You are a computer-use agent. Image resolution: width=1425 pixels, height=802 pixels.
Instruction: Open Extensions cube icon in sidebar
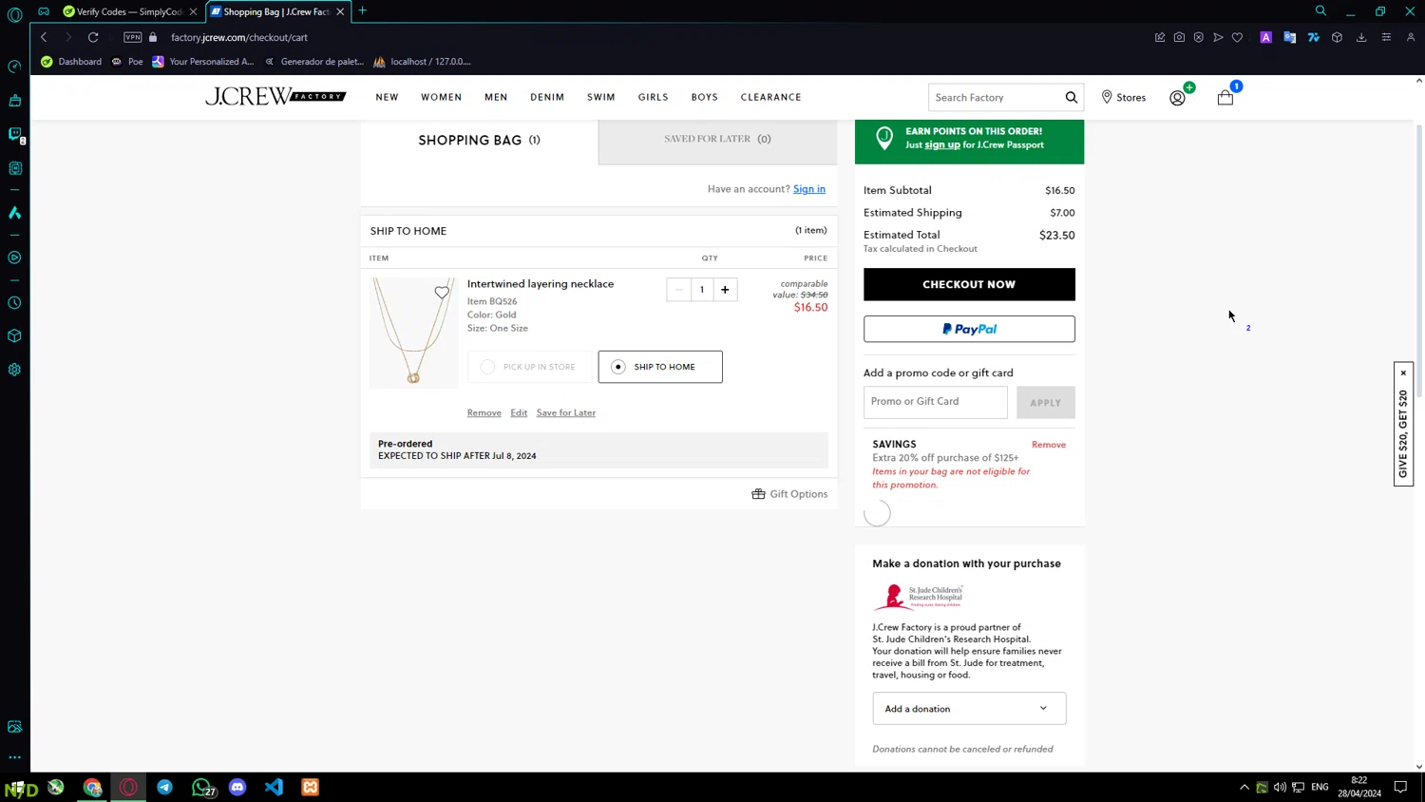[14, 336]
